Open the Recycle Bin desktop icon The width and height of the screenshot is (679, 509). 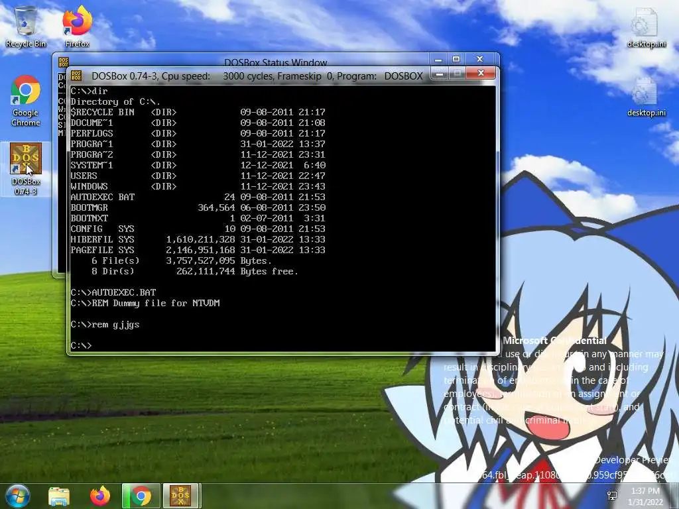tap(26, 27)
